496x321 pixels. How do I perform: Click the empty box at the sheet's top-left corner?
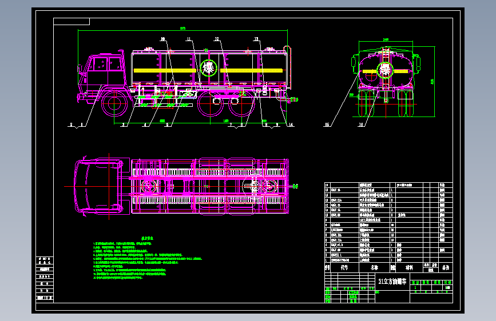(x=72, y=22)
